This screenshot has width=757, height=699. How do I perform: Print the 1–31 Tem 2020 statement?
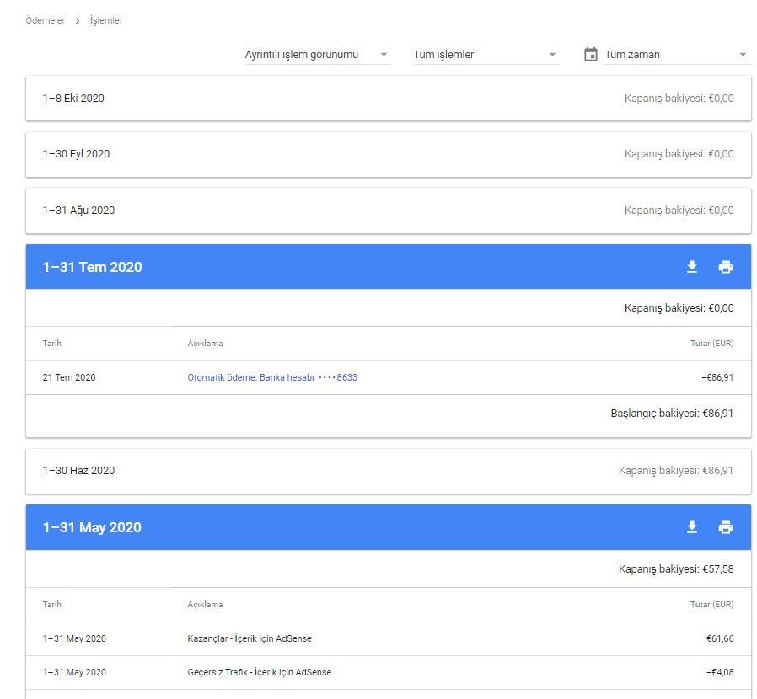click(726, 267)
